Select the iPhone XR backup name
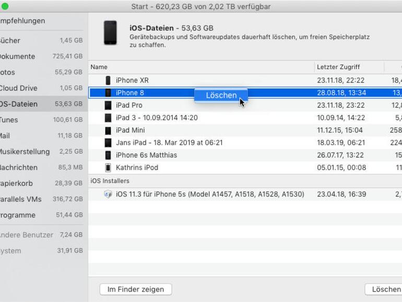This screenshot has width=402, height=302. tap(132, 80)
